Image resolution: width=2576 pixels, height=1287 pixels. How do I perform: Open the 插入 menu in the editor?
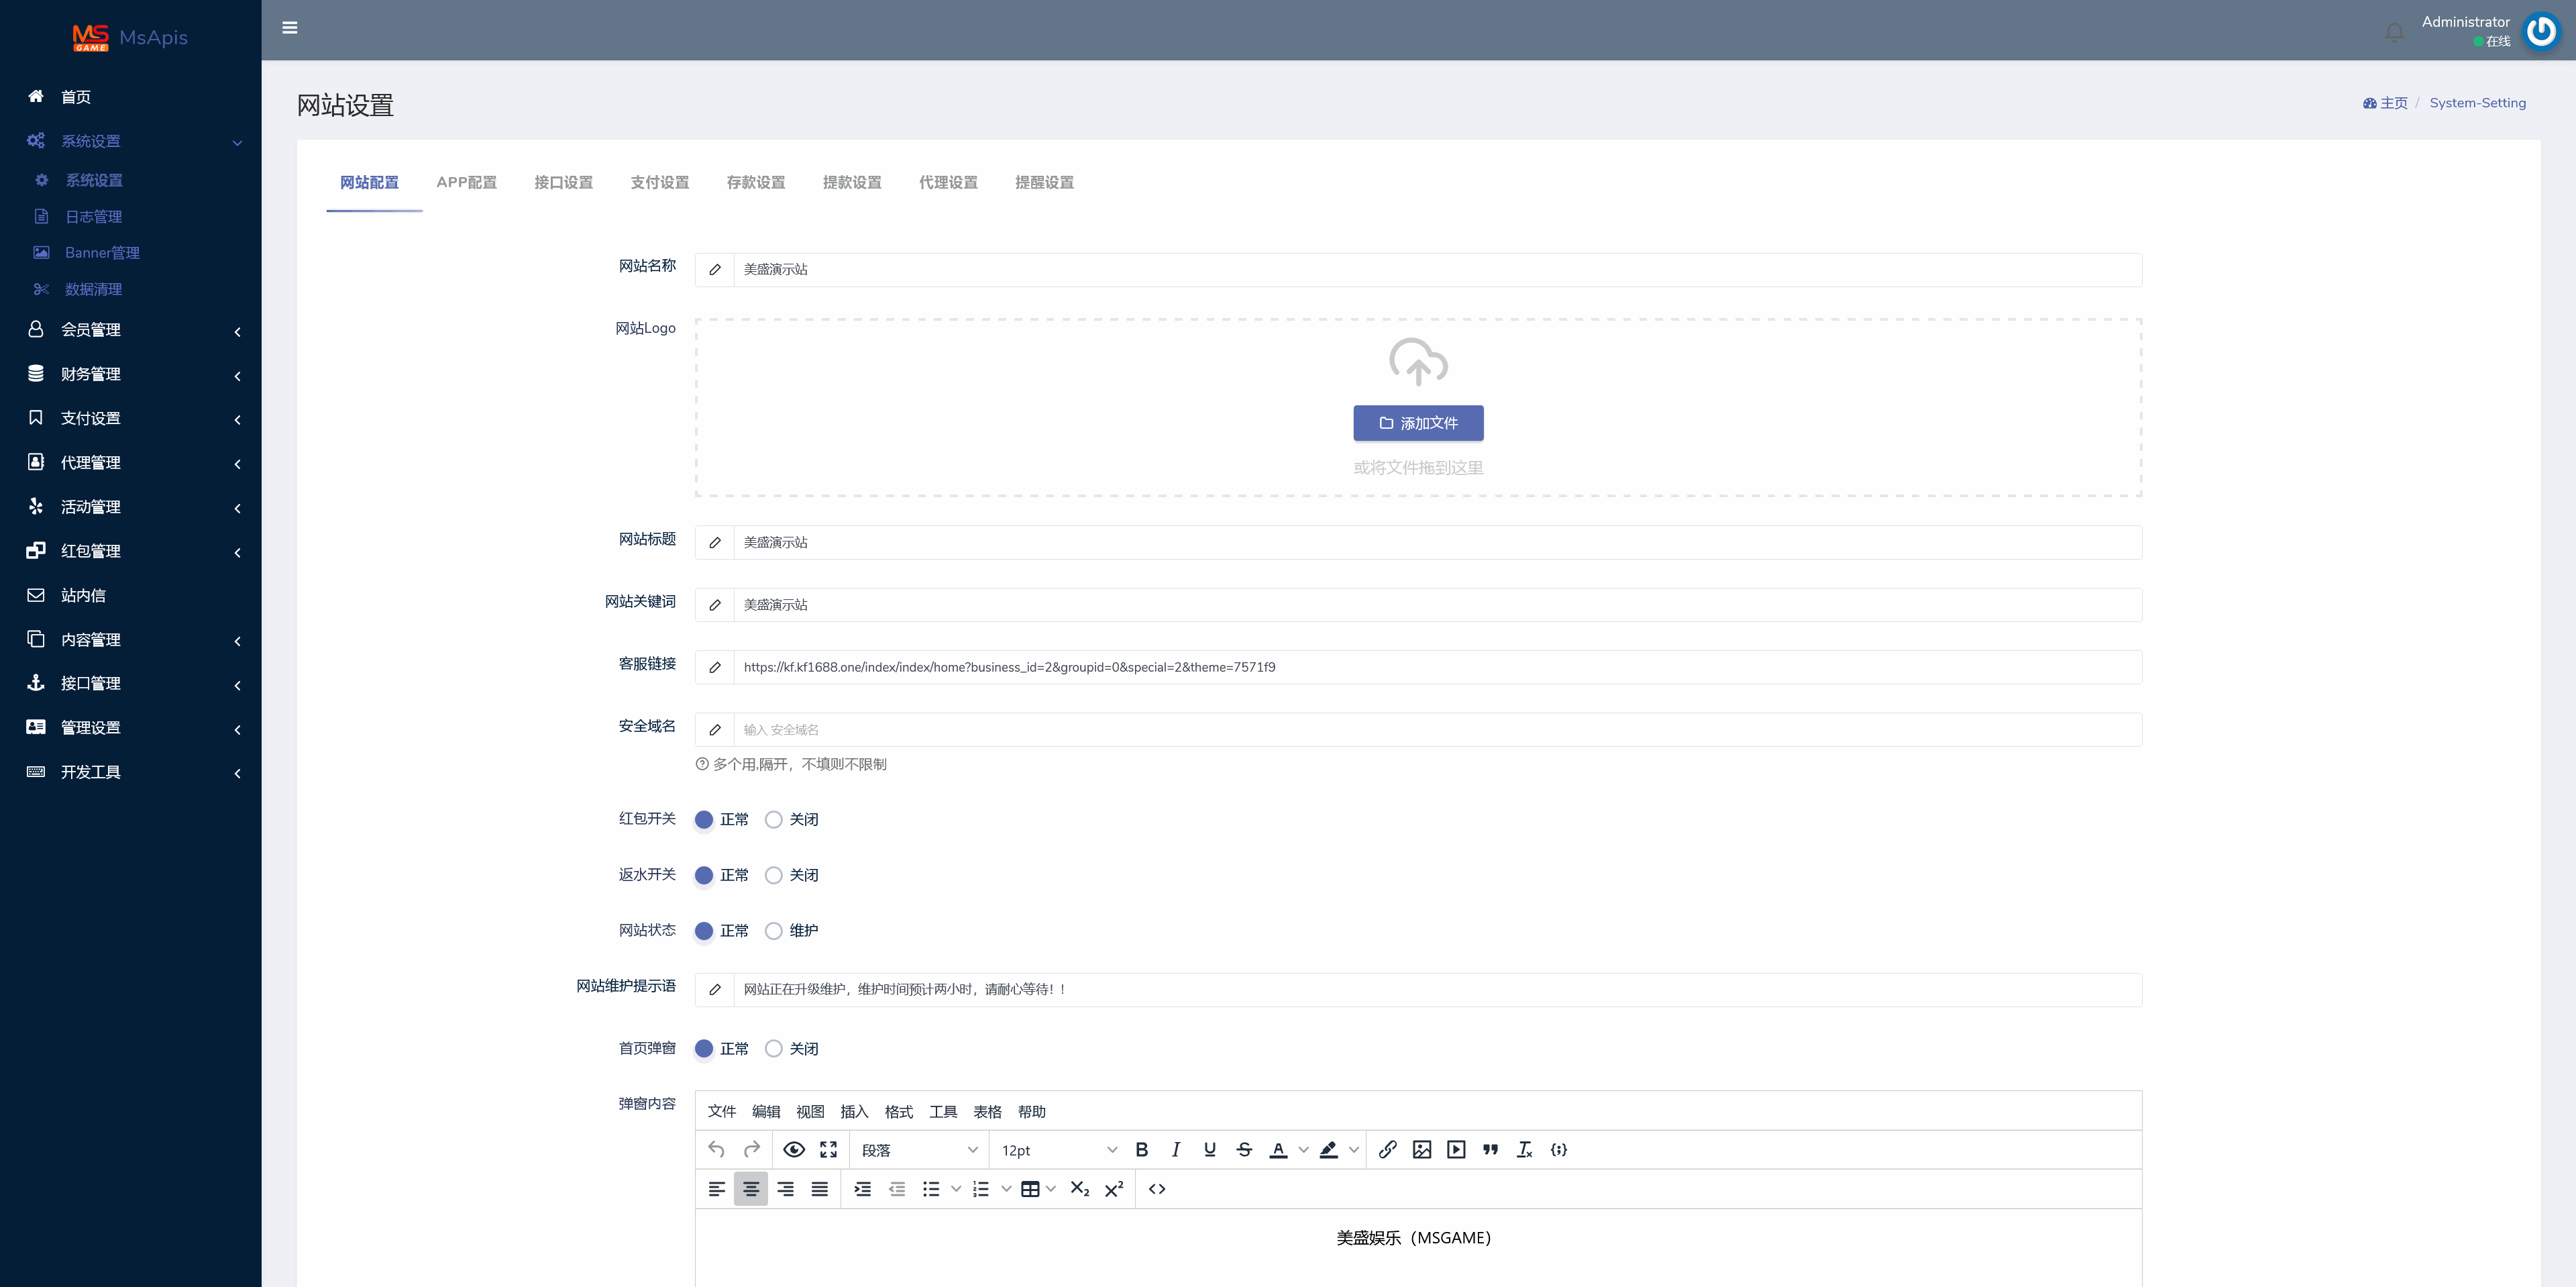(853, 1111)
